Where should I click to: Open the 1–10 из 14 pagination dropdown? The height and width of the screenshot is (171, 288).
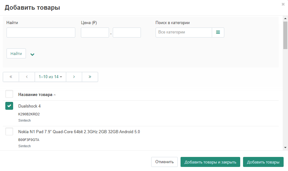pyautogui.click(x=50, y=77)
